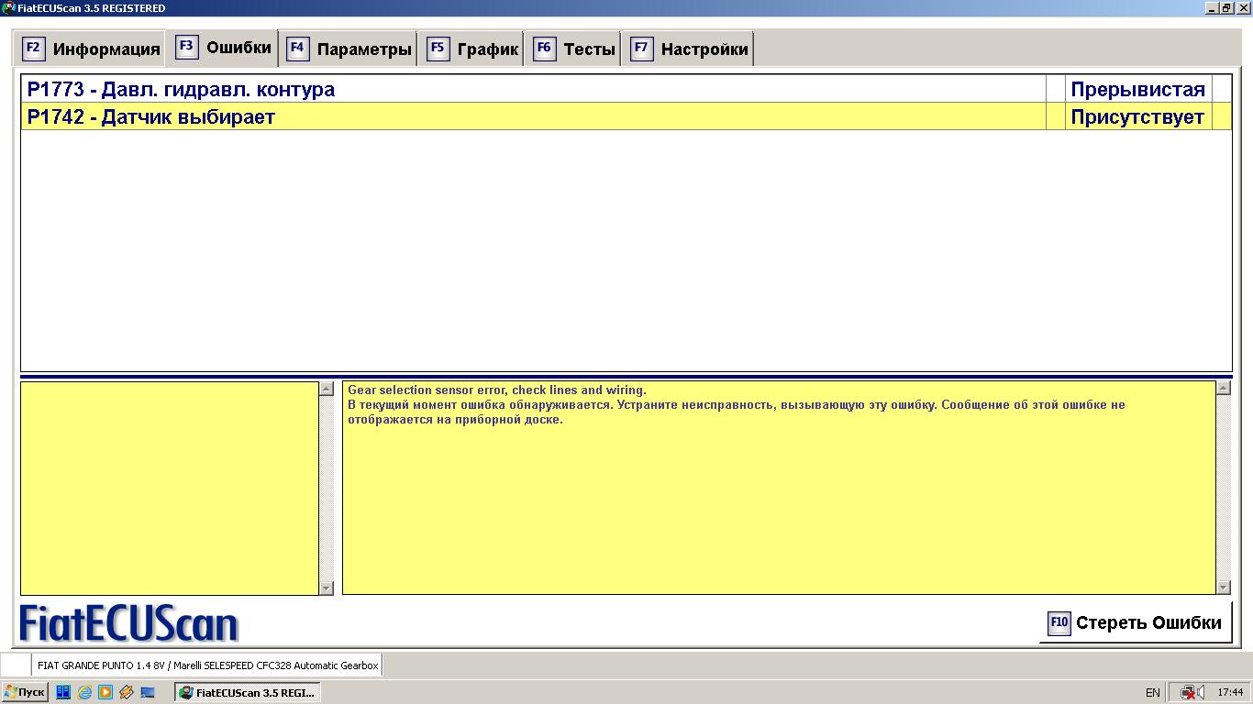Select error P1742 gear selection sensor row
The image size is (1253, 704).
point(532,116)
